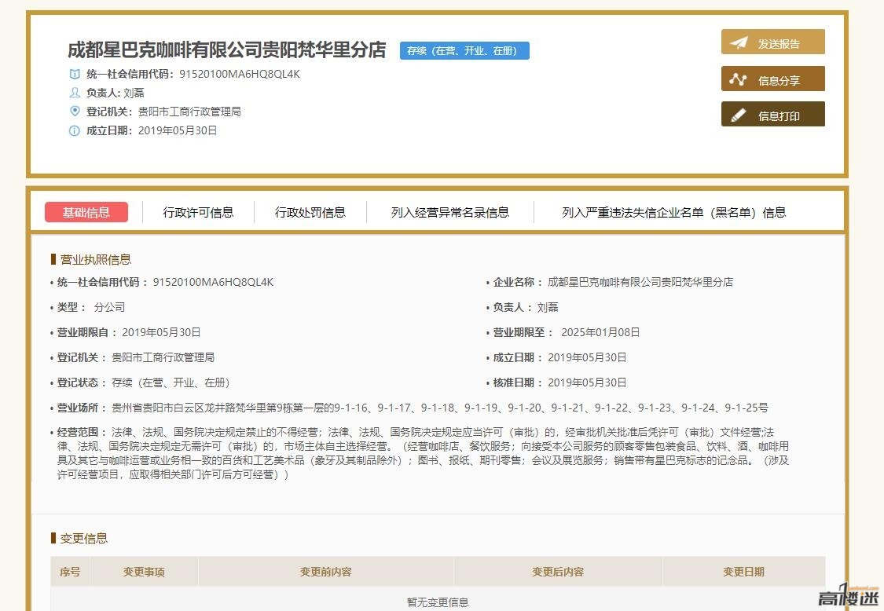Image resolution: width=884 pixels, height=611 pixels.
Task: Click the location pin icon beside 登记机关
Action: point(75,111)
